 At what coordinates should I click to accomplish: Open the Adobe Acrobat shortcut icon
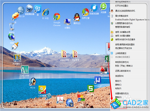coord(60,100)
